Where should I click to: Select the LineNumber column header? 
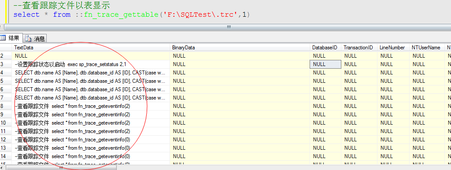coord(393,48)
